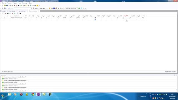This screenshot has height=100, width=178.
Task: Click the flag icon in second toolbar
Action: click(x=3, y=8)
